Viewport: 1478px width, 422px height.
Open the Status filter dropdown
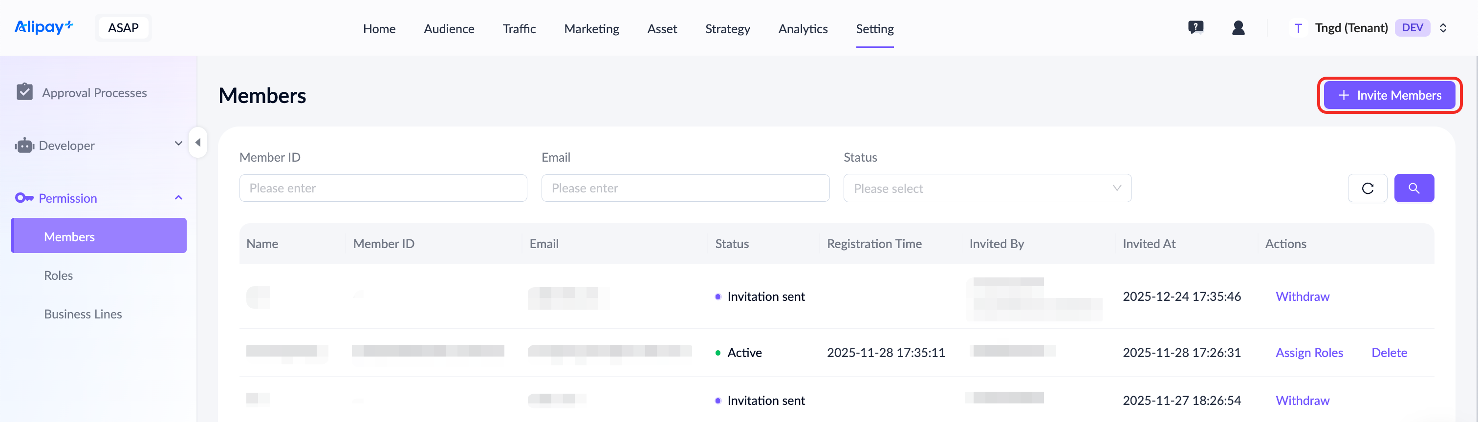click(x=987, y=188)
